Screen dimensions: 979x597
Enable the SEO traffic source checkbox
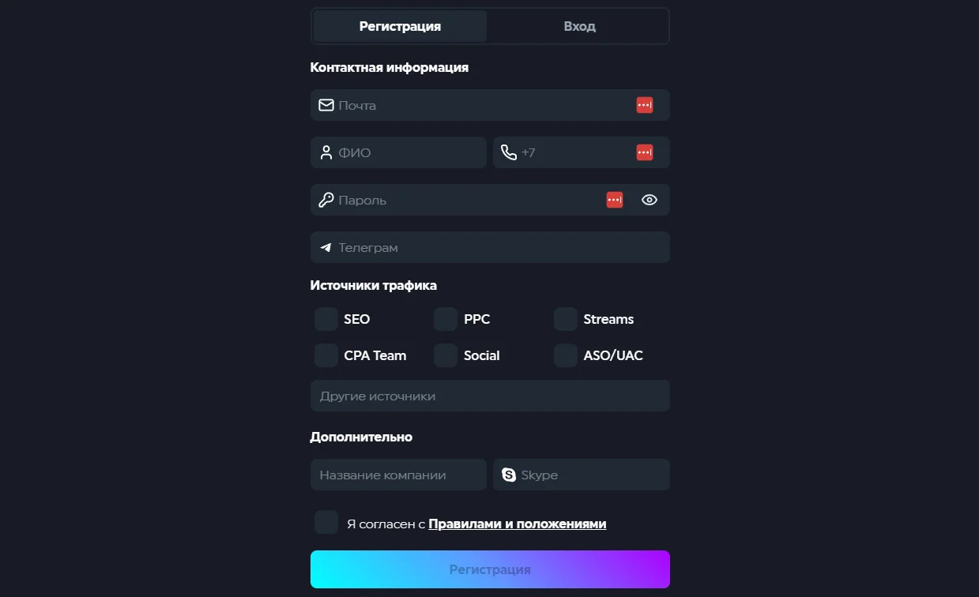pos(326,319)
